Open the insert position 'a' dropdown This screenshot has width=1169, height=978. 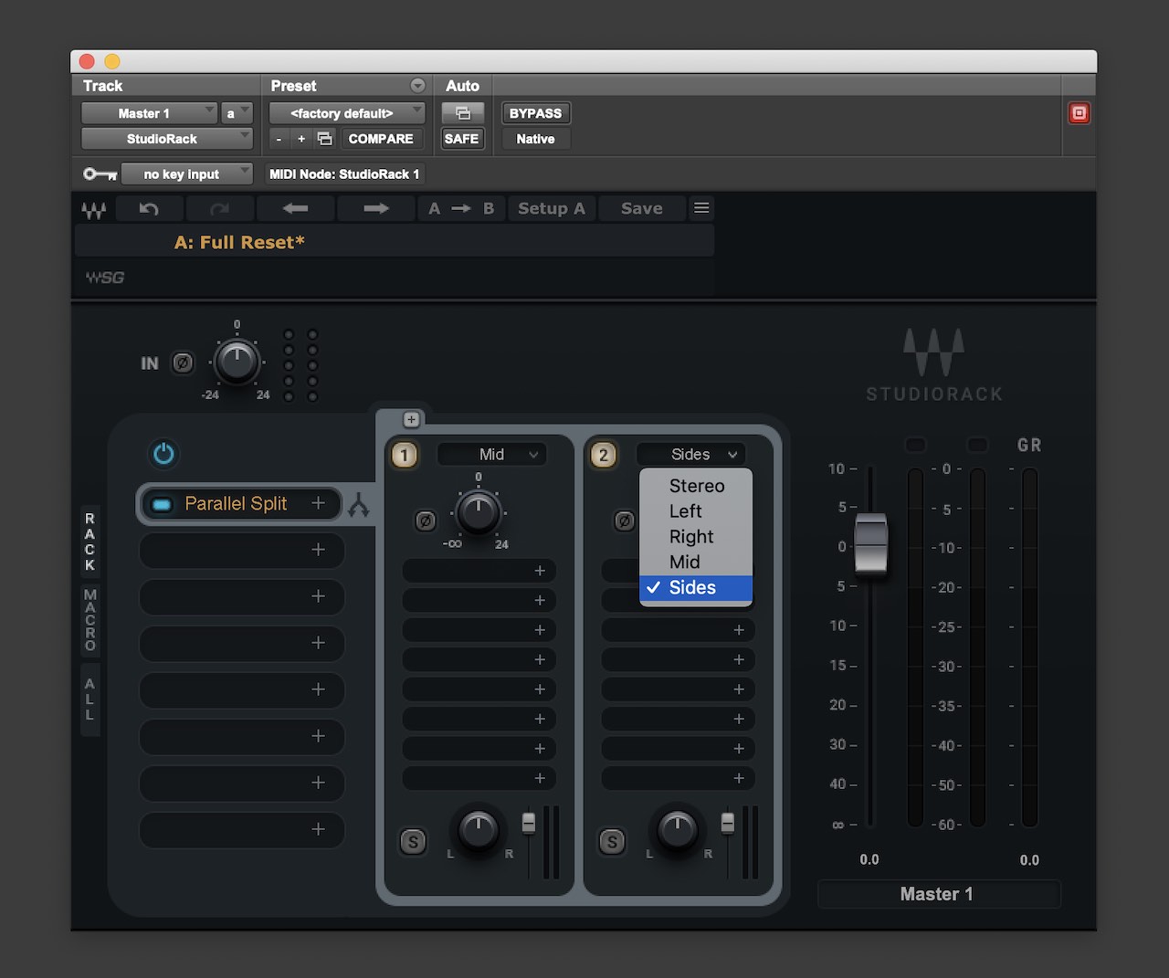point(237,113)
